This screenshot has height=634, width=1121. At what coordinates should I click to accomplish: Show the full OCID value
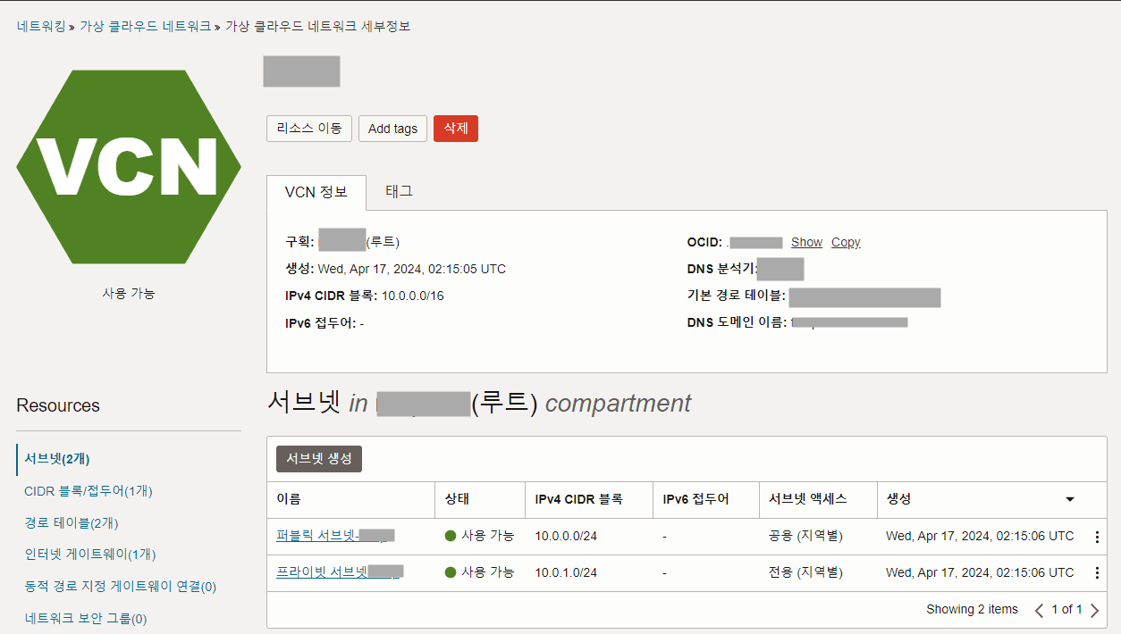(x=806, y=242)
